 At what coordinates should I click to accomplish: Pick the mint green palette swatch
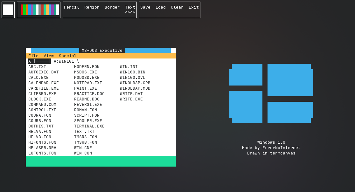[45, 10]
